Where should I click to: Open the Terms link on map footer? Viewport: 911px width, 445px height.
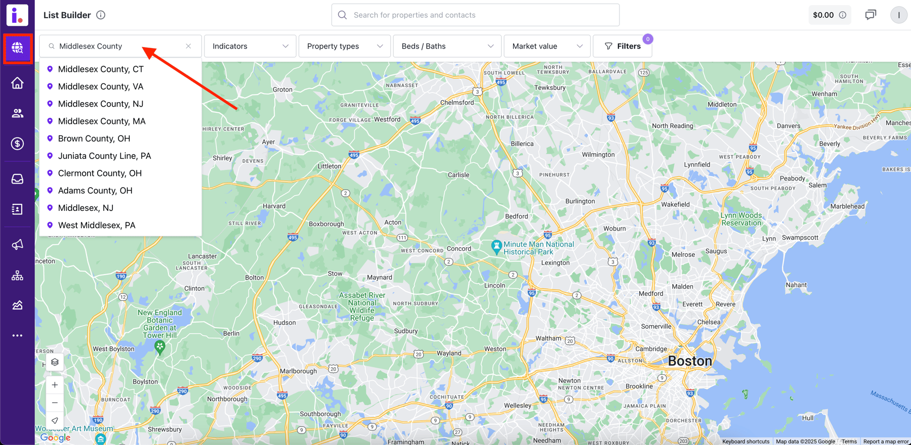pyautogui.click(x=849, y=441)
